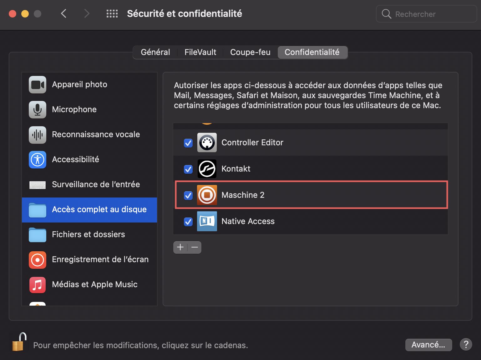Switch to the Coupe-feu tab
The height and width of the screenshot is (360, 481).
tap(250, 52)
